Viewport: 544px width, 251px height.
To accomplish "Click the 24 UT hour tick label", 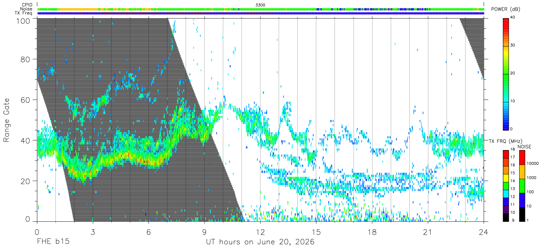I will pyautogui.click(x=484, y=232).
